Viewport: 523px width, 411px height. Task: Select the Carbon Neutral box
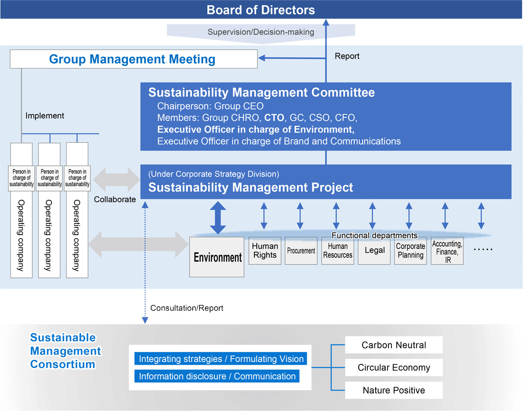[x=394, y=345]
